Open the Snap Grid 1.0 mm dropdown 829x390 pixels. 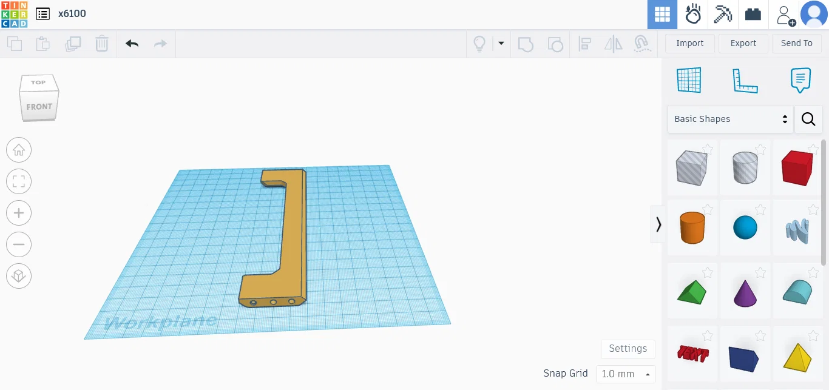[x=626, y=374]
